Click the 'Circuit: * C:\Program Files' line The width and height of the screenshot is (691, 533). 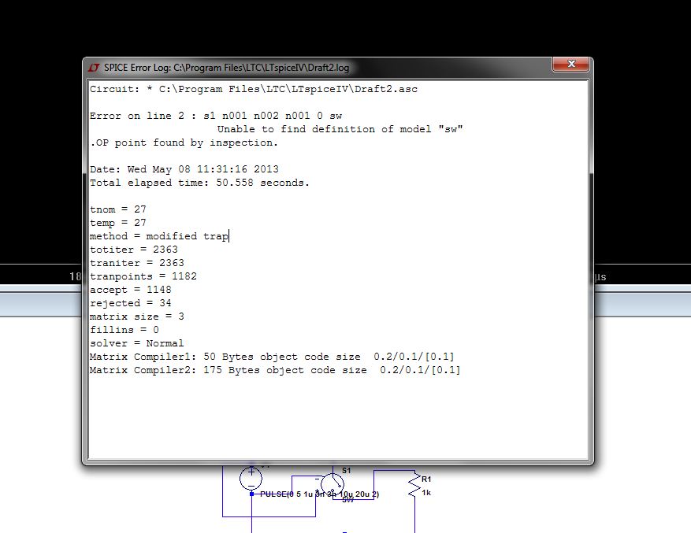click(254, 90)
